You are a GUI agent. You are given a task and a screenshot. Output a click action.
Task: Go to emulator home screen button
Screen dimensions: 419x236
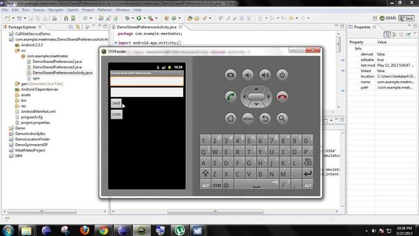[x=230, y=118]
